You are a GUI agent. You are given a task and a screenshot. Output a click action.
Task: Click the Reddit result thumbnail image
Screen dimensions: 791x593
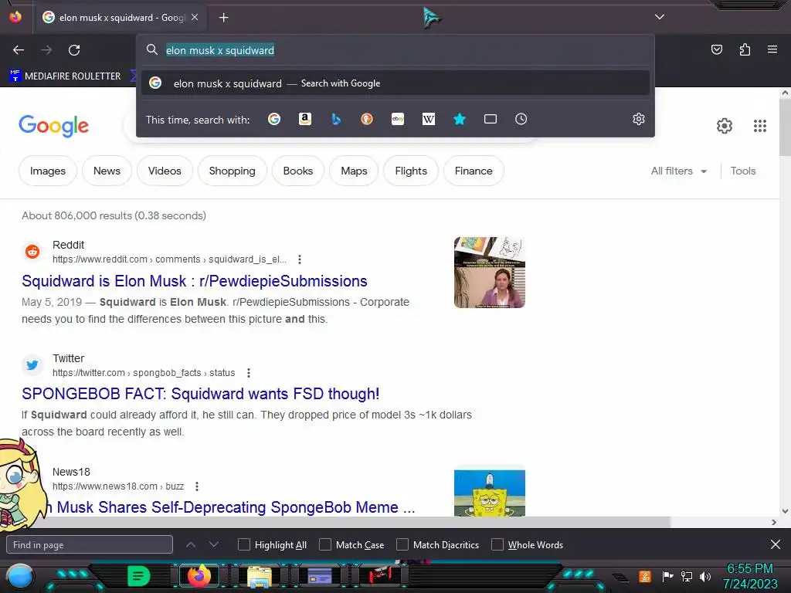tap(489, 273)
